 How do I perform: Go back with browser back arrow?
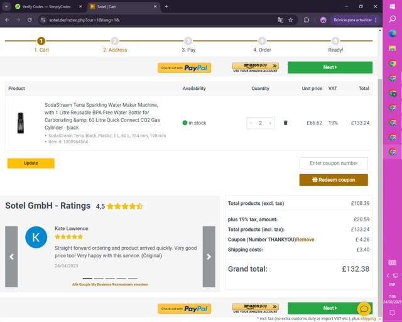pos(7,19)
